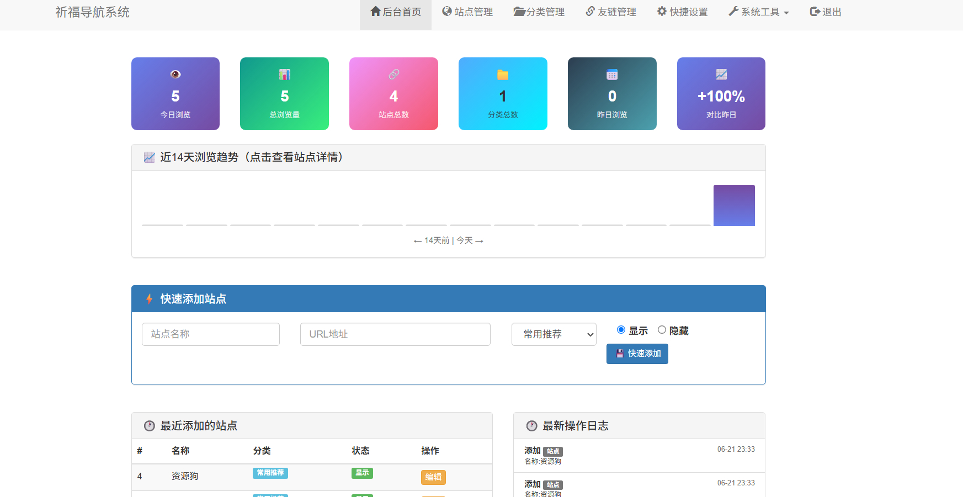The image size is (963, 497).
Task: Open the 常用推荐 category dropdown
Action: 554,334
